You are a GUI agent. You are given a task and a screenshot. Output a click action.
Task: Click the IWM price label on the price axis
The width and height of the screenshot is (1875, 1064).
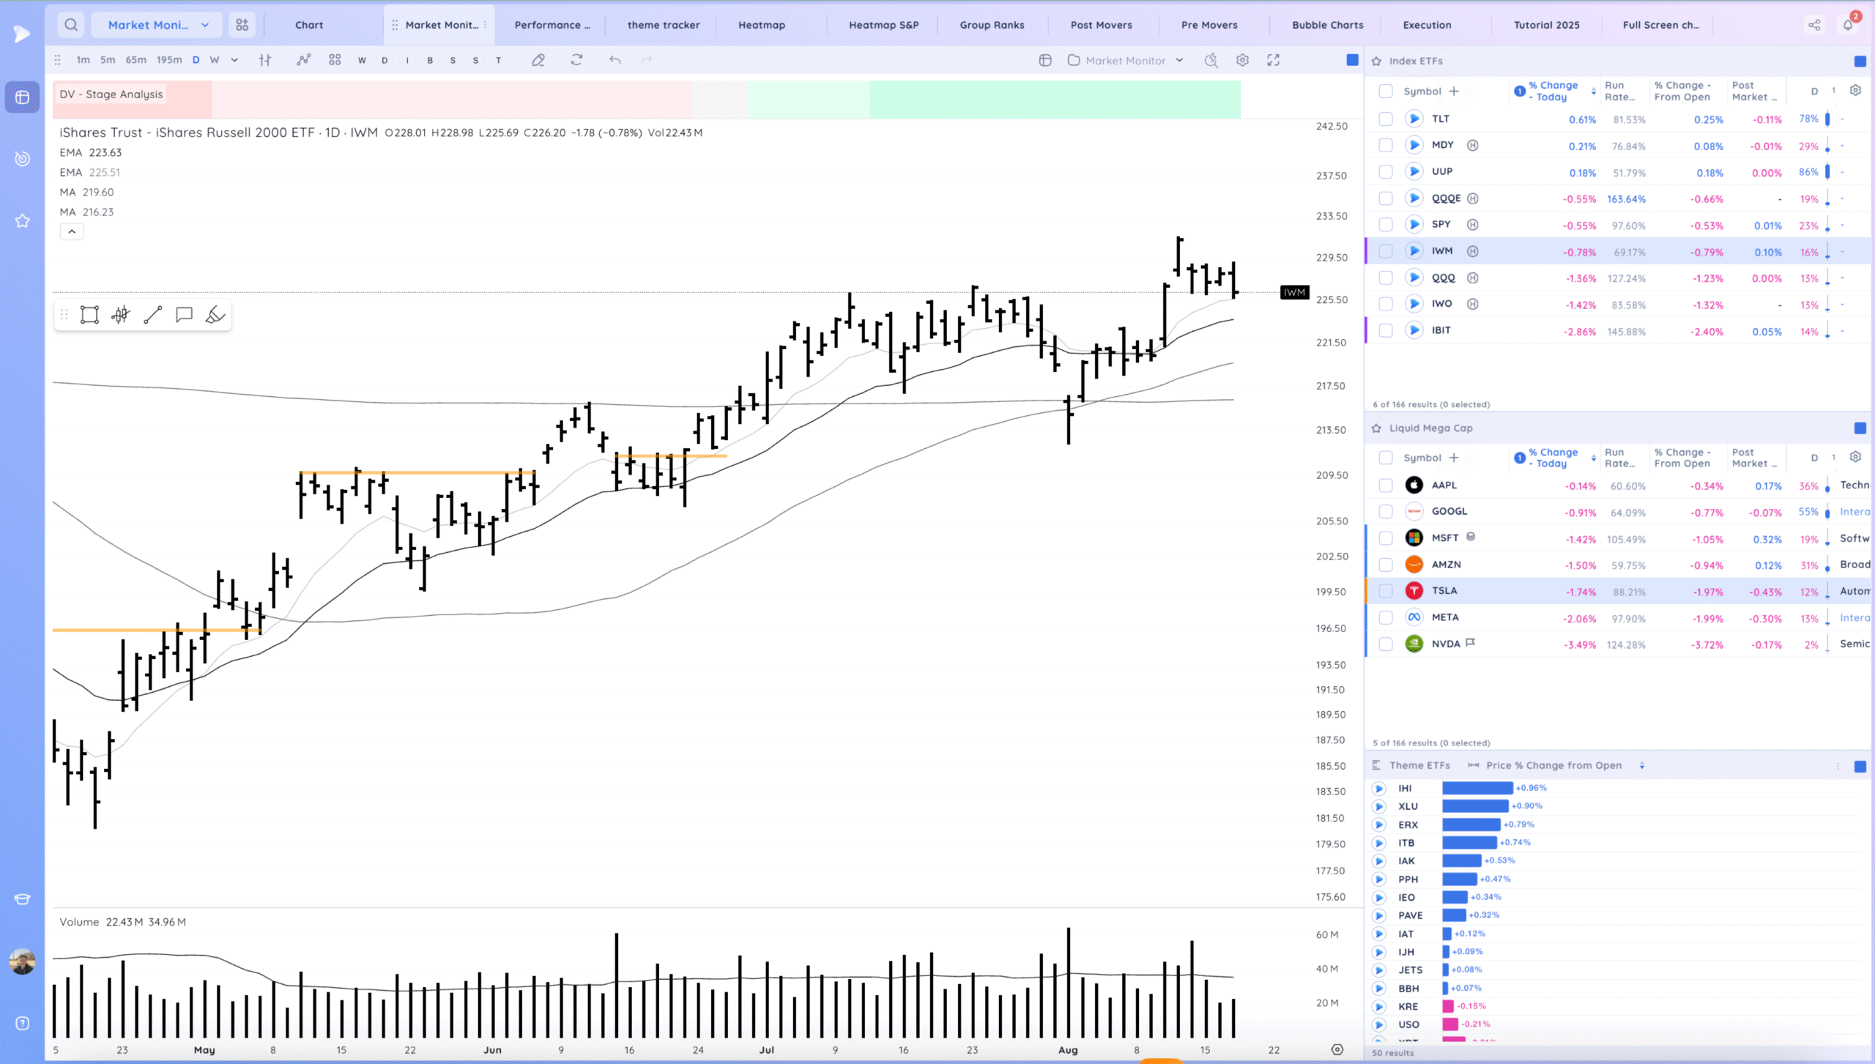click(1294, 292)
